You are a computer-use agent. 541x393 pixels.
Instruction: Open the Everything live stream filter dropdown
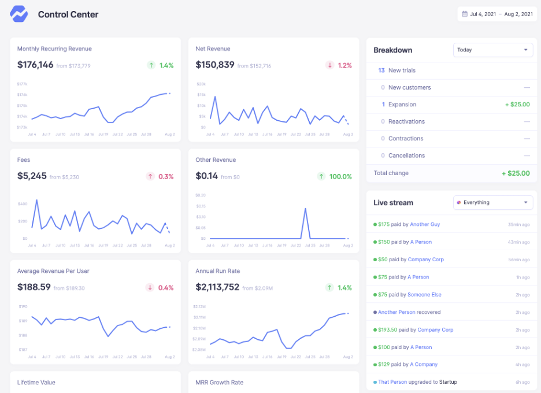[x=493, y=203]
